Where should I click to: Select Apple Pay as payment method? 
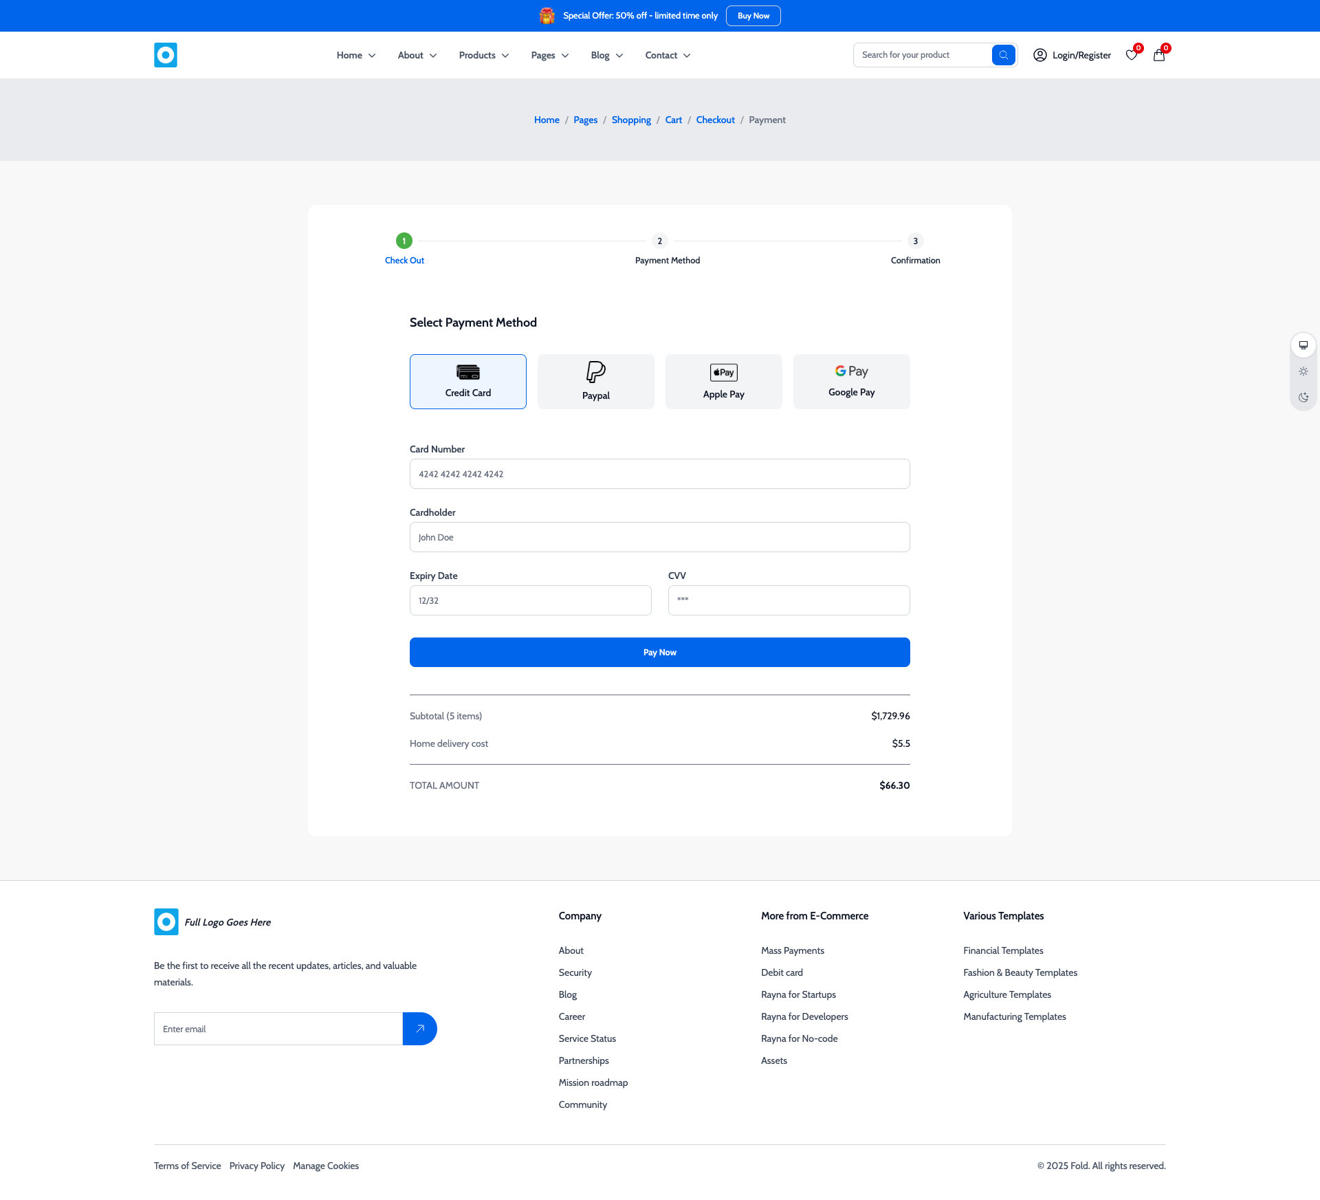click(723, 381)
